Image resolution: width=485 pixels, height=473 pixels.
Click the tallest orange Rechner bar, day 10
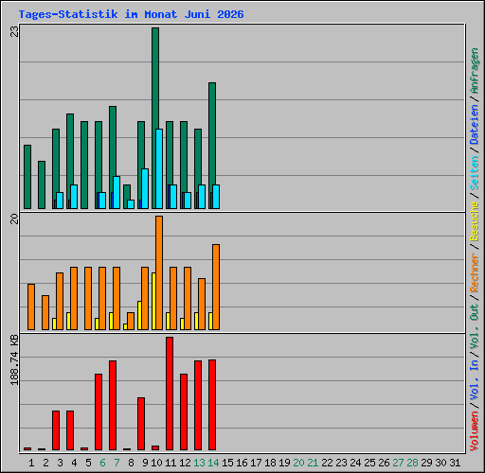[159, 272]
